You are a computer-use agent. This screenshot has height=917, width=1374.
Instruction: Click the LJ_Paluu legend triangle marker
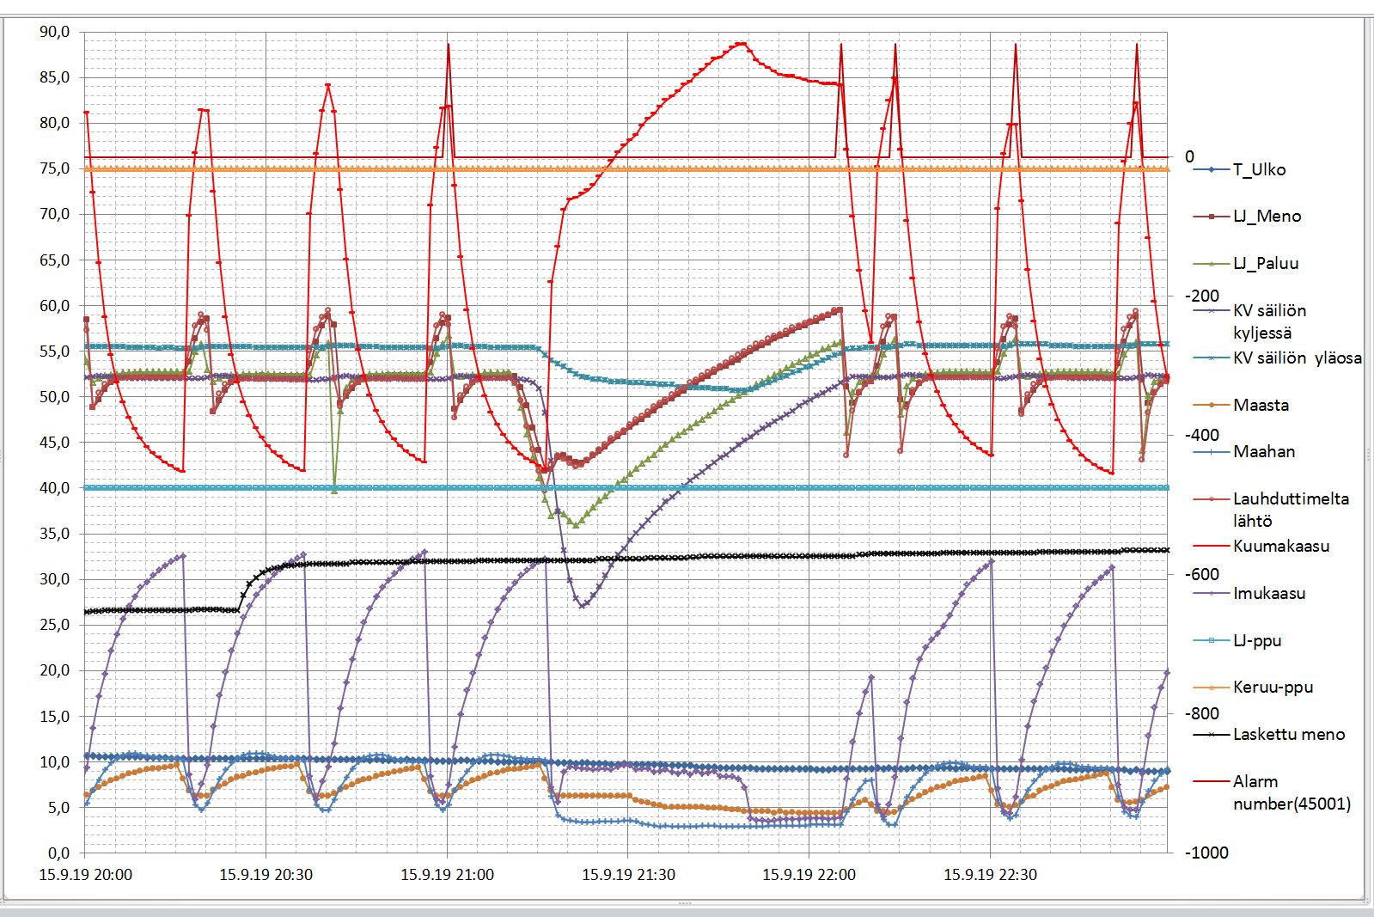[1212, 264]
